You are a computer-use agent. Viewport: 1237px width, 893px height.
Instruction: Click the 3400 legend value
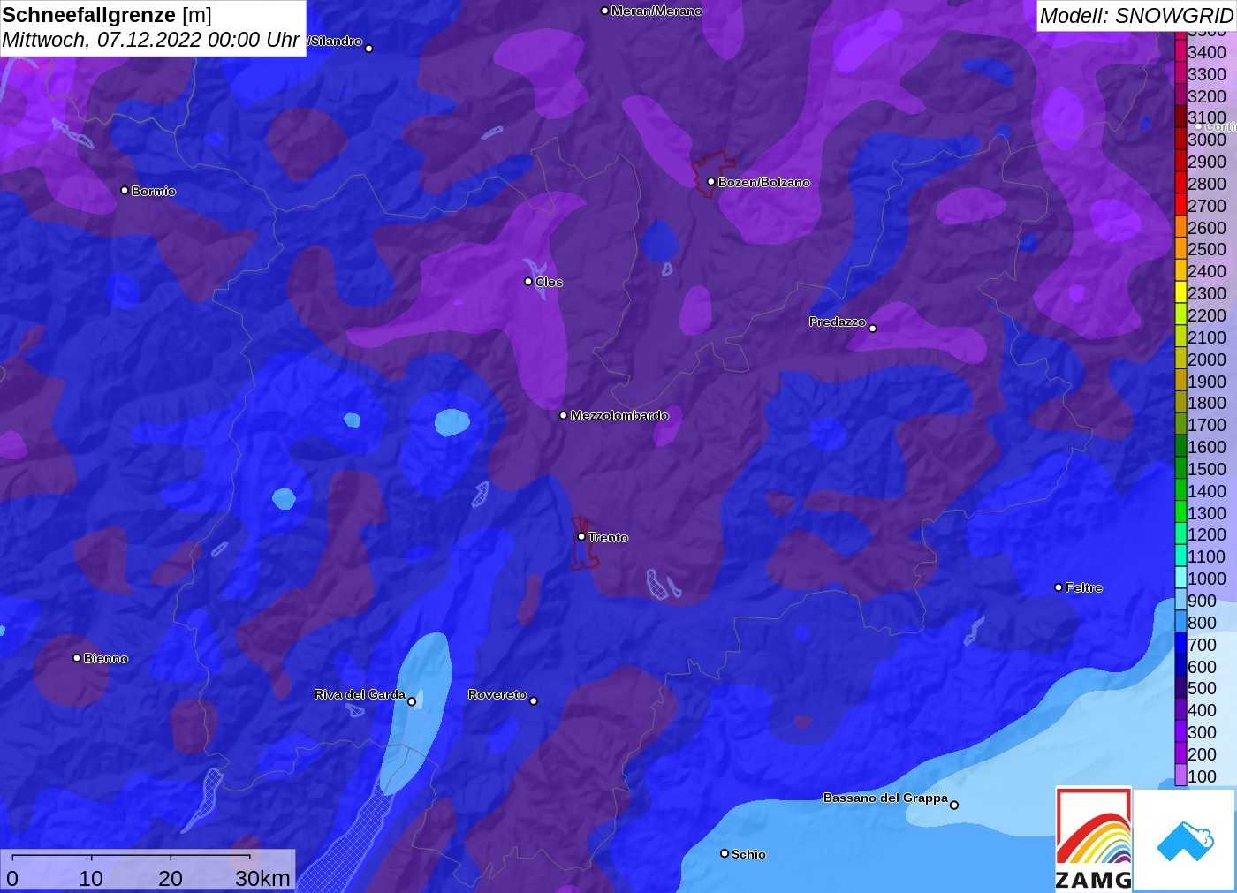coord(1207,52)
